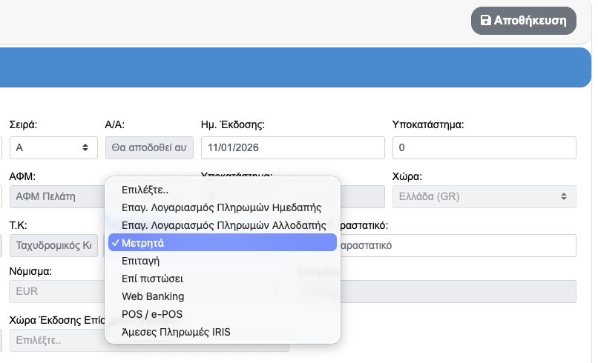The width and height of the screenshot is (598, 363).
Task: Open the Χώρα dropdown Ελλάδα (GR)
Action: [x=484, y=196]
